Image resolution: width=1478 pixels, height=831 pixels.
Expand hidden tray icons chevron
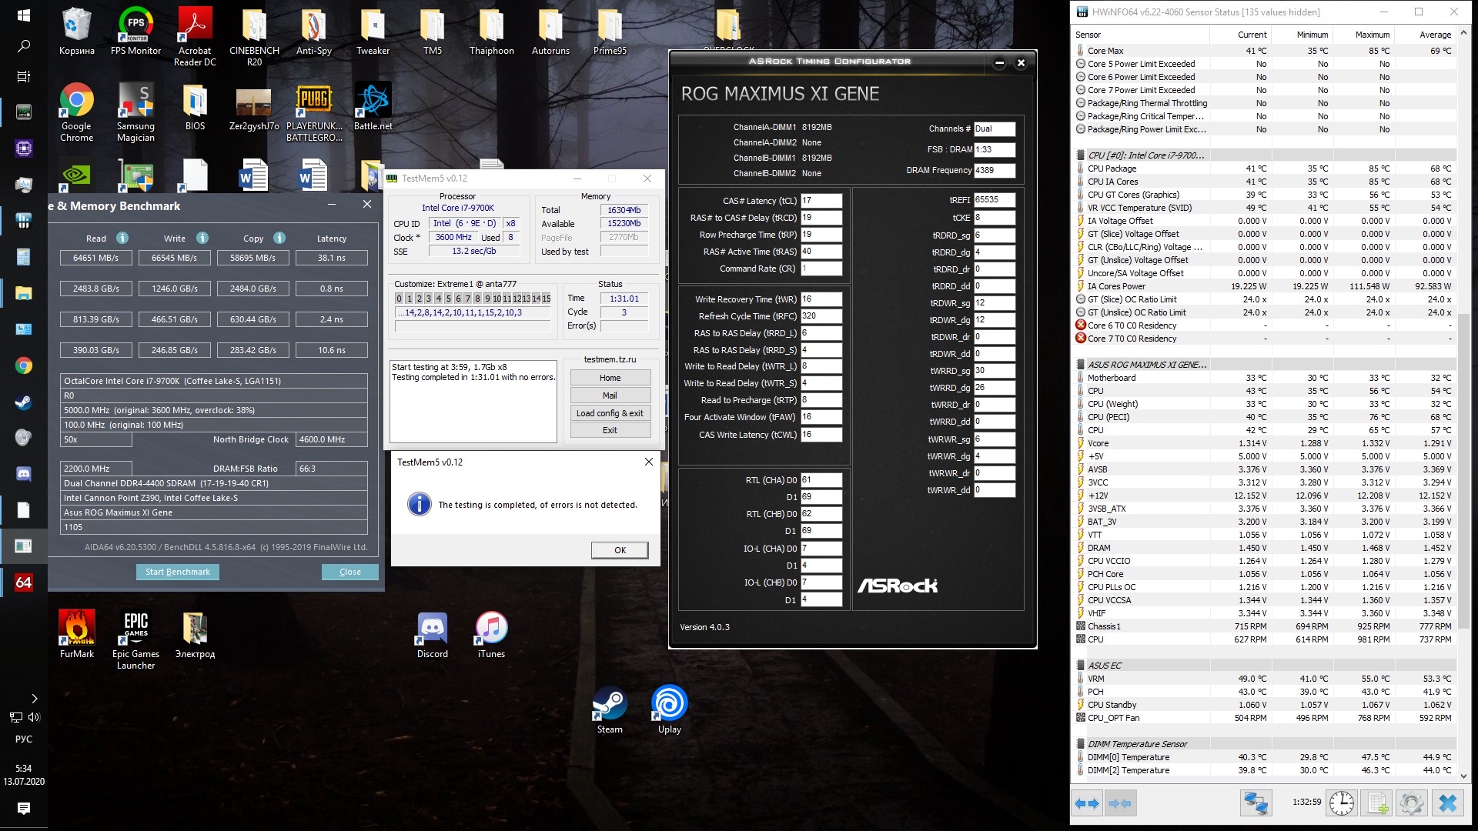click(x=34, y=699)
